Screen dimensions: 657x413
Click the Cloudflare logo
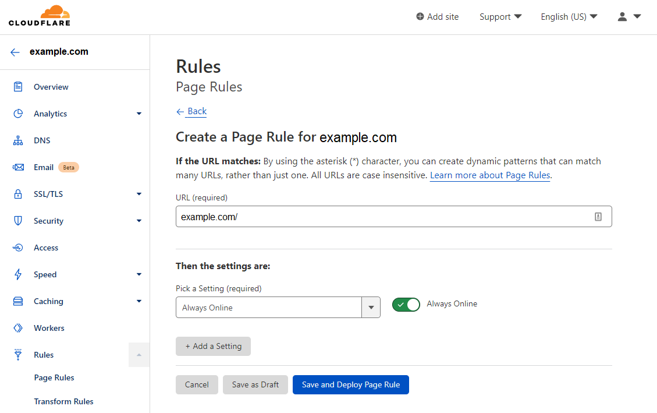pos(39,16)
